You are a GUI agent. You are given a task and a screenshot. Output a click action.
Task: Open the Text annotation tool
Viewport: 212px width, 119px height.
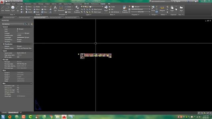(55, 9)
